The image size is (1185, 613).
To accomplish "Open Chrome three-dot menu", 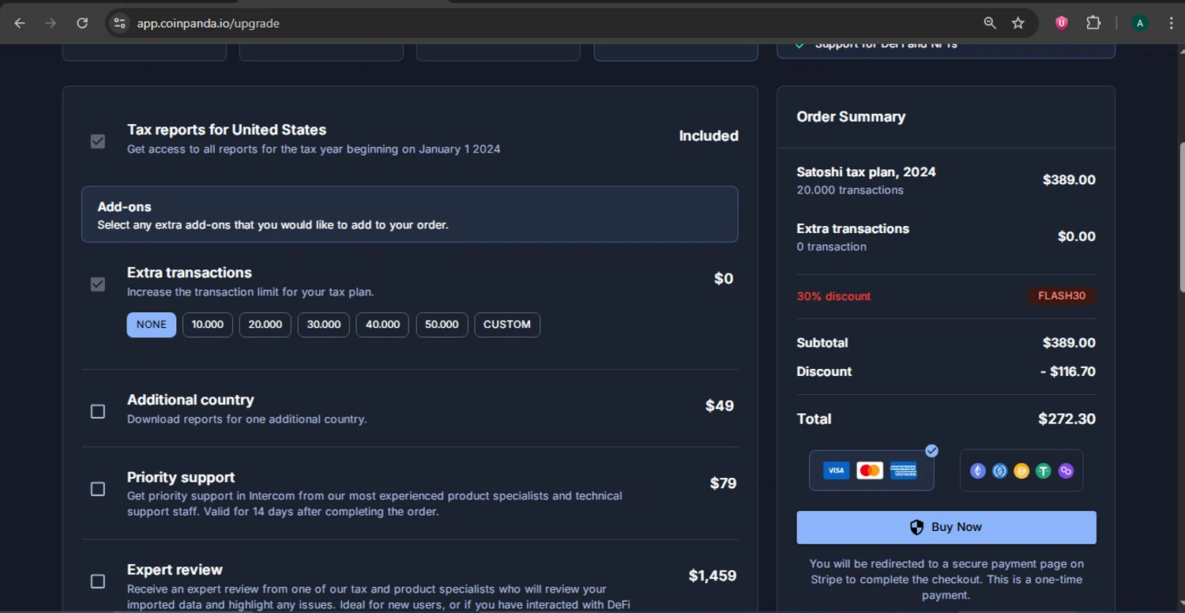I will click(x=1171, y=23).
